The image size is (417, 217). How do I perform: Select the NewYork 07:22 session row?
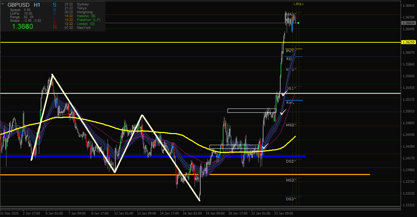(x=78, y=27)
